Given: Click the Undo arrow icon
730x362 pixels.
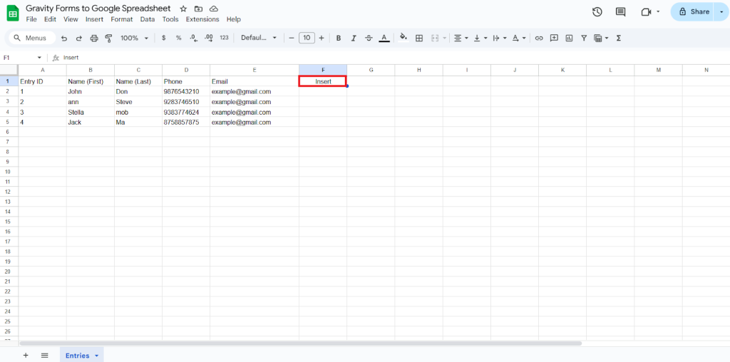Looking at the screenshot, I should click(x=64, y=38).
